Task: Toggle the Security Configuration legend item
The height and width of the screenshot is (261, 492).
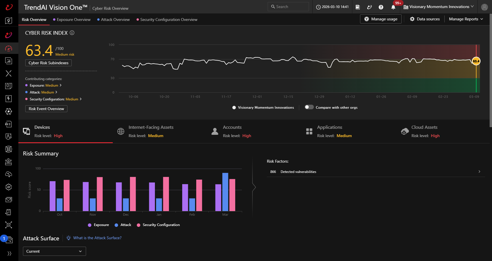Action: pos(158,225)
